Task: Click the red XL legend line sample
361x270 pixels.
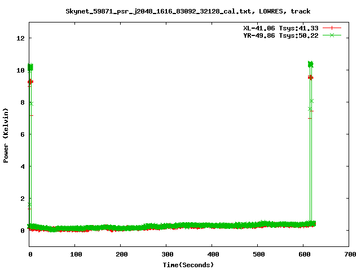Action: [332, 28]
